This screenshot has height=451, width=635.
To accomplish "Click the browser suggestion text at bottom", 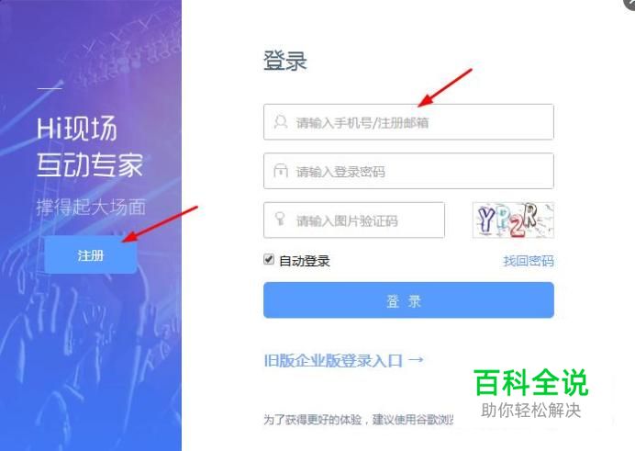I will click(x=359, y=420).
